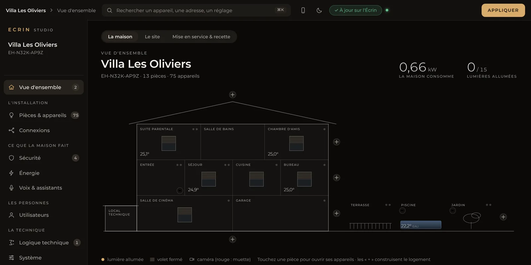This screenshot has width=531, height=265.
Task: Click the Séjour temperature 24,9°
Action: [193, 190]
